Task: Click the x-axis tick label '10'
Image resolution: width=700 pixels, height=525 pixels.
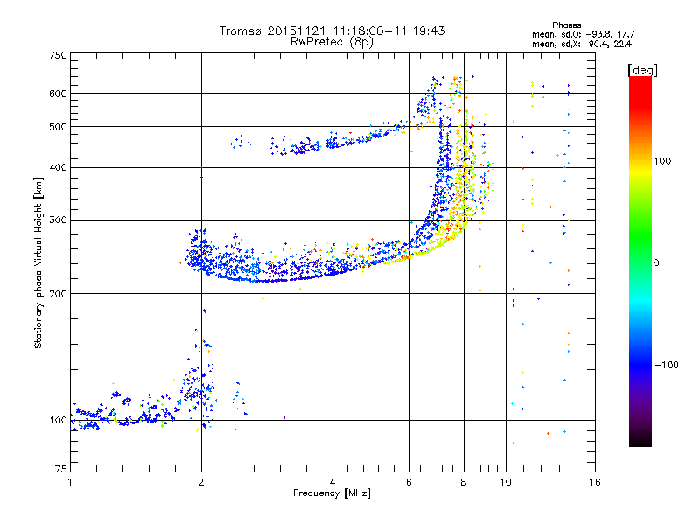Action: (506, 482)
